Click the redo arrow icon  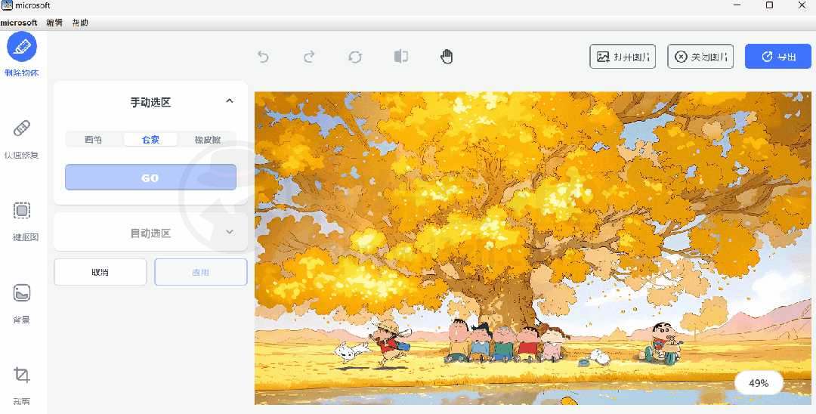[x=309, y=57]
